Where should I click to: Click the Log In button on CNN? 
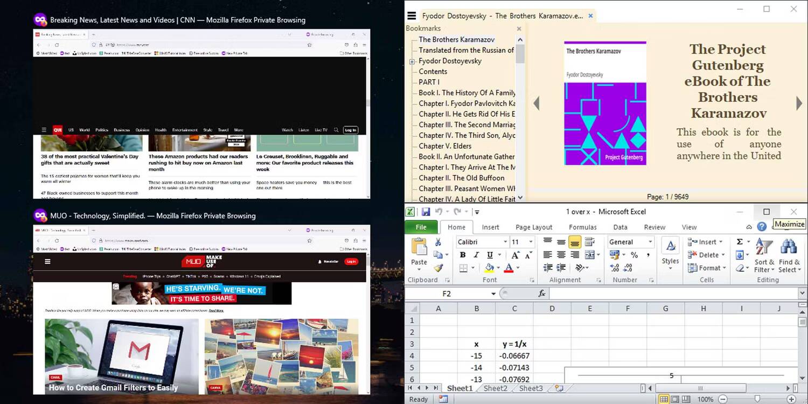coord(351,130)
